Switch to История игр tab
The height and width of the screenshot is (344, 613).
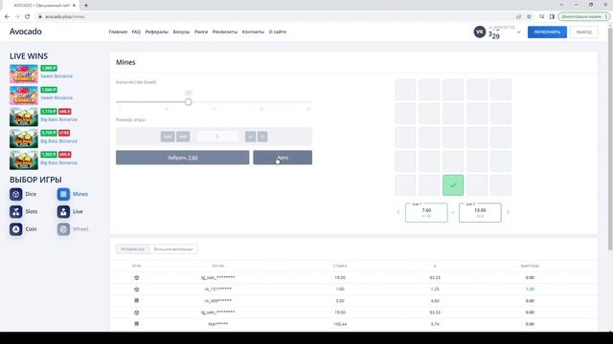(132, 248)
